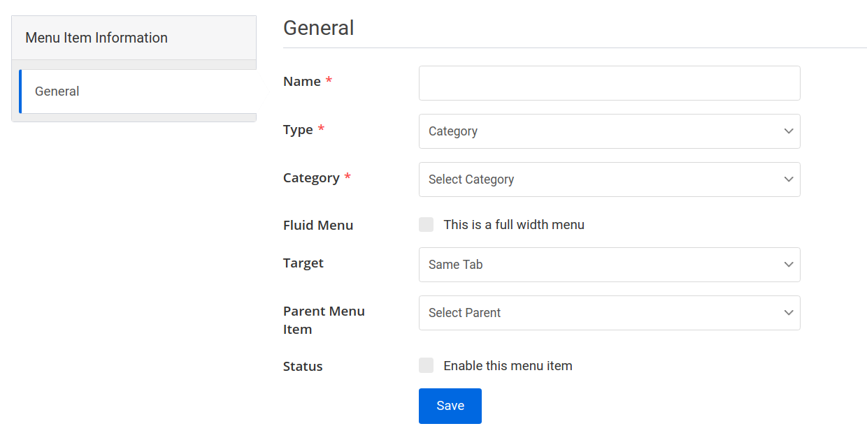Open the Select Category dropdown

(x=609, y=179)
